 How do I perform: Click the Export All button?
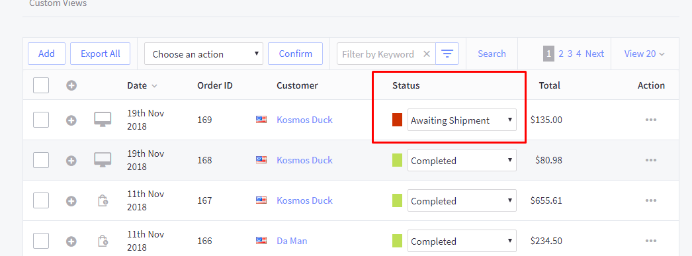100,54
